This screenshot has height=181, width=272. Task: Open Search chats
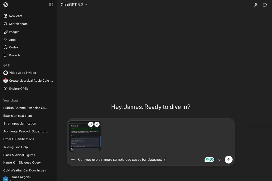[28, 24]
